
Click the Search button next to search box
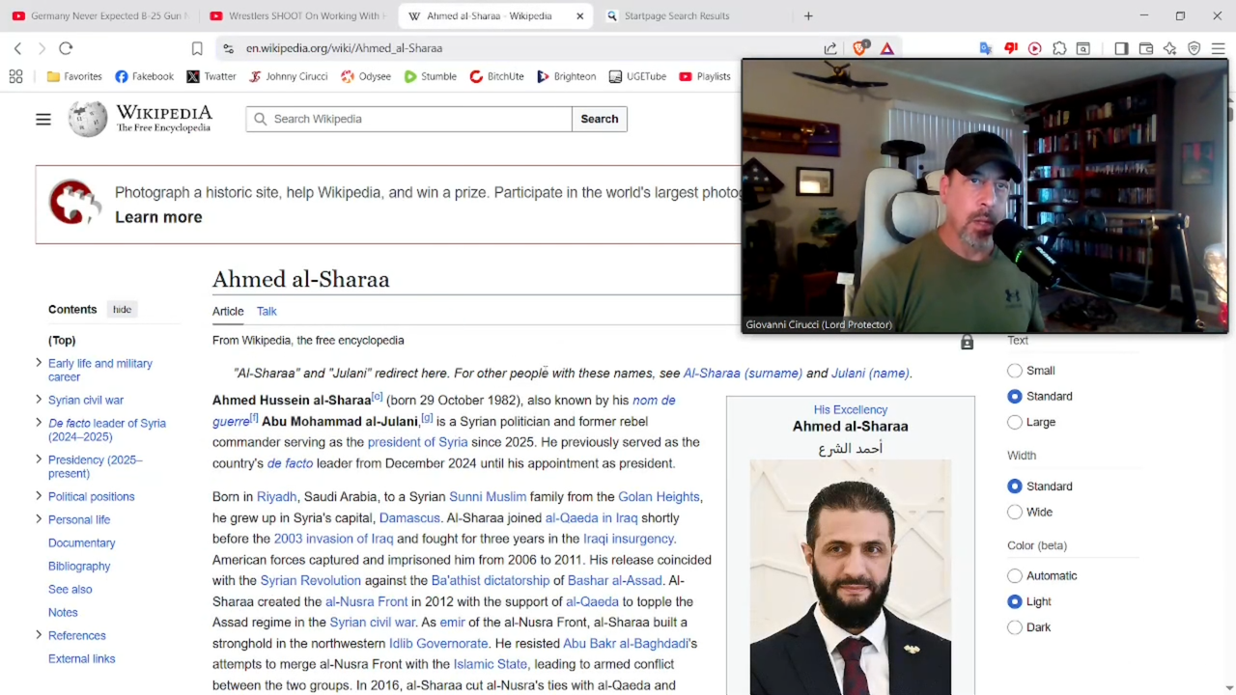pyautogui.click(x=599, y=119)
